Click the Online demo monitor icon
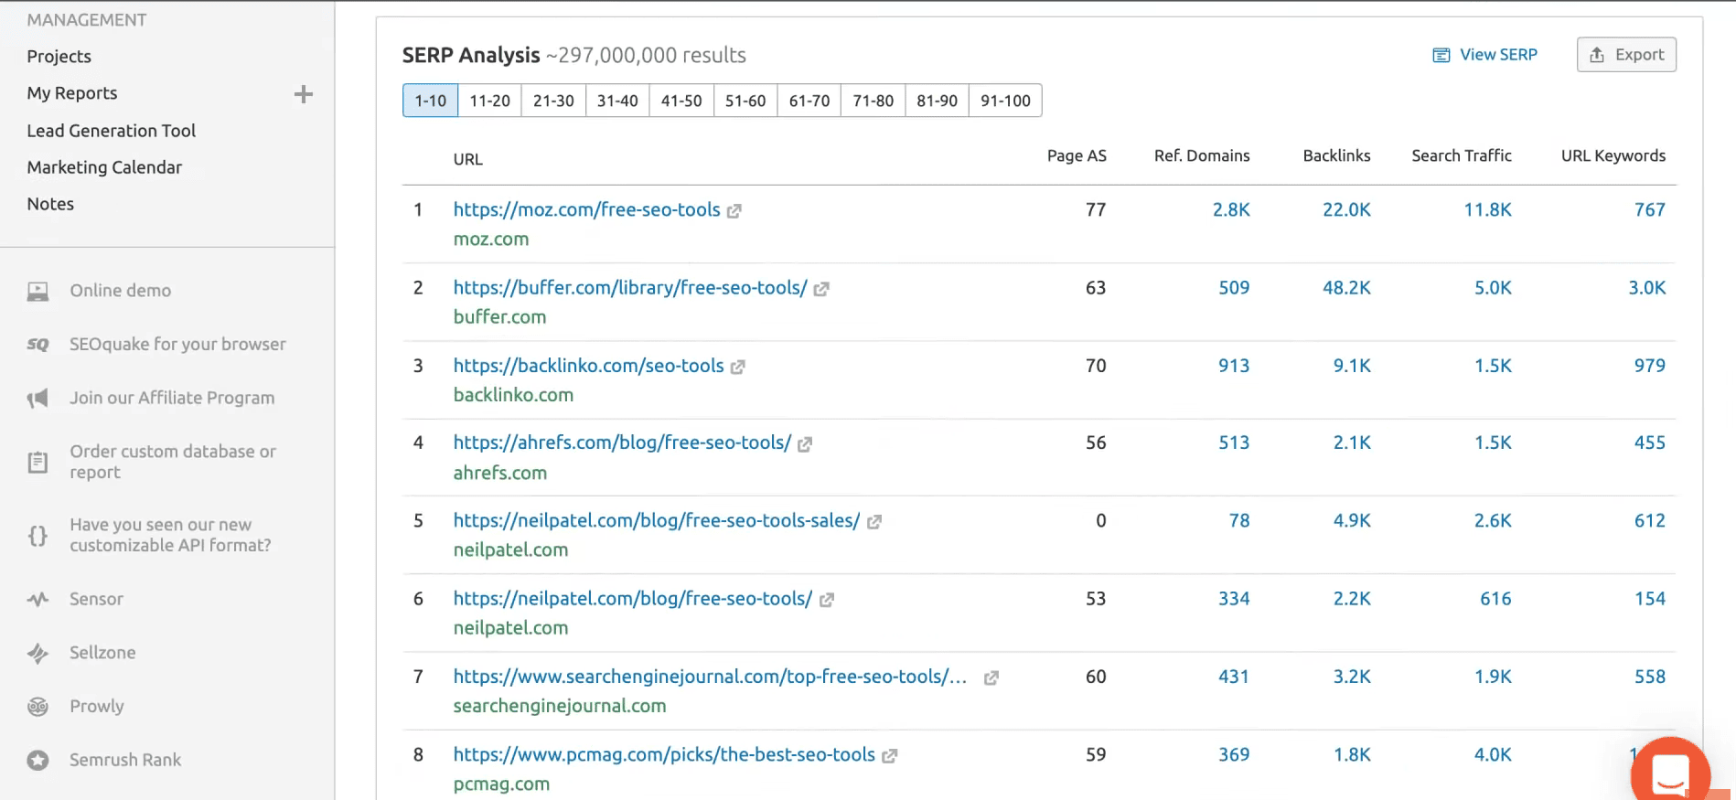Viewport: 1736px width, 800px height. [38, 292]
